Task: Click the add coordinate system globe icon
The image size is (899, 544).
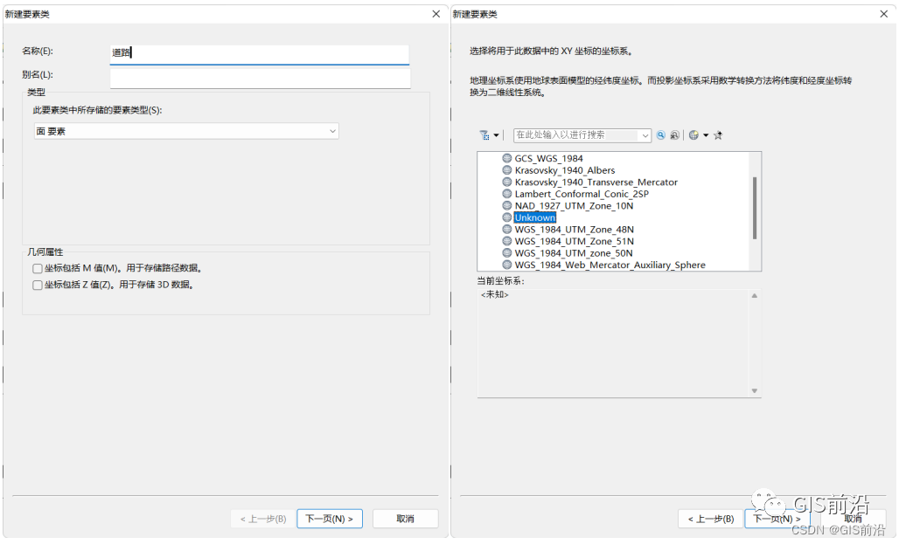Action: coord(693,135)
